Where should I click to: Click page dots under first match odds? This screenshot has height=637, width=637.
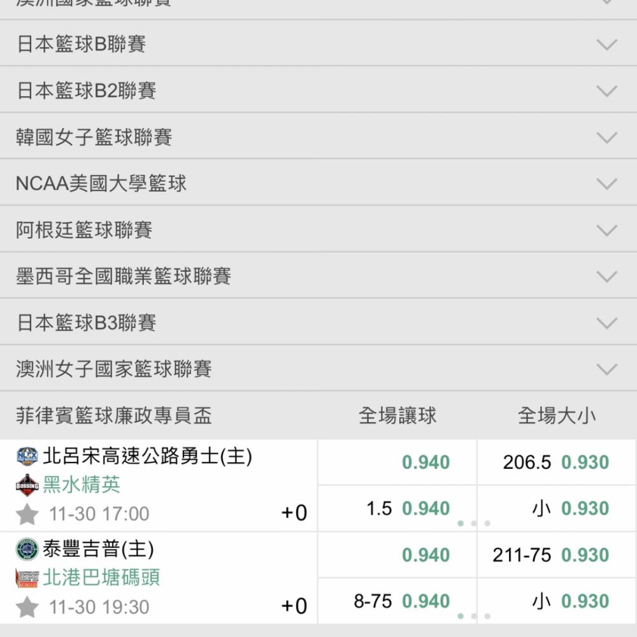[474, 523]
